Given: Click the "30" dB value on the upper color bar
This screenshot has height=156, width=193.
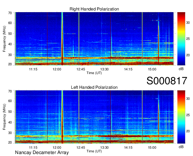Looking at the screenshot, I should [188, 23].
